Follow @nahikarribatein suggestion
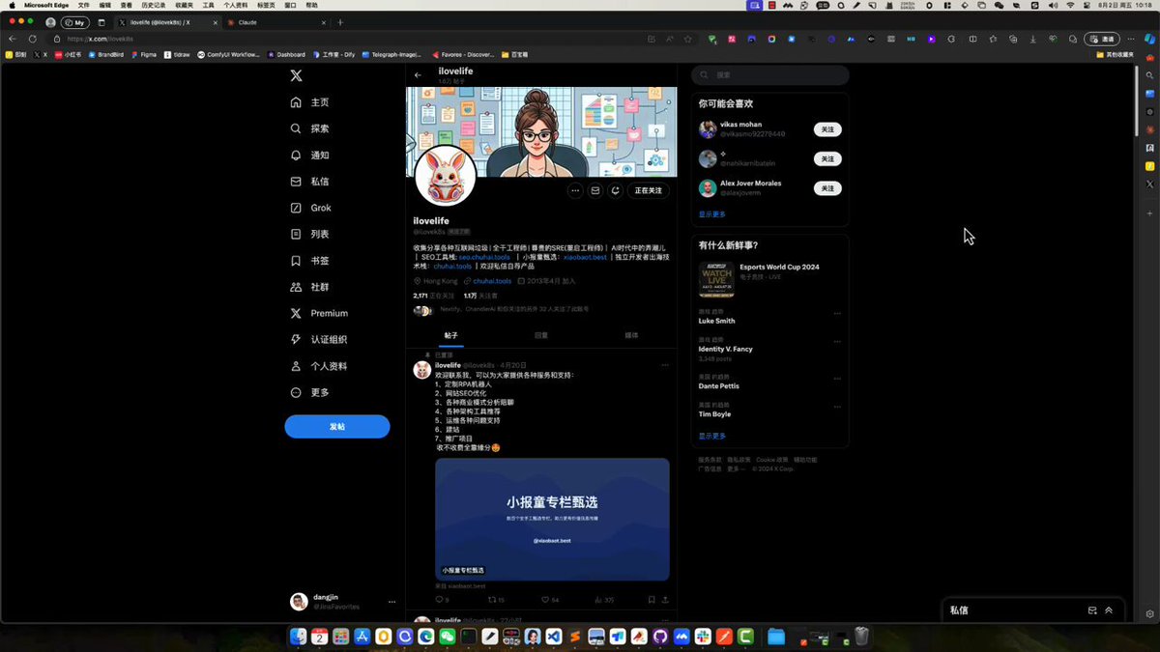 (827, 158)
